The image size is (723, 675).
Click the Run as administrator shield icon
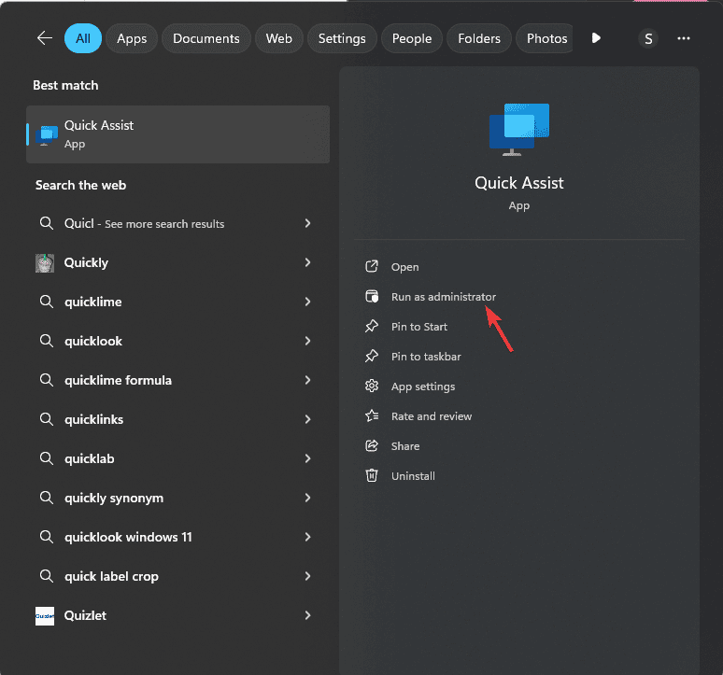point(372,296)
